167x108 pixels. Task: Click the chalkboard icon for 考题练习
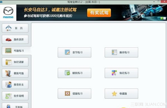(x=8, y=51)
